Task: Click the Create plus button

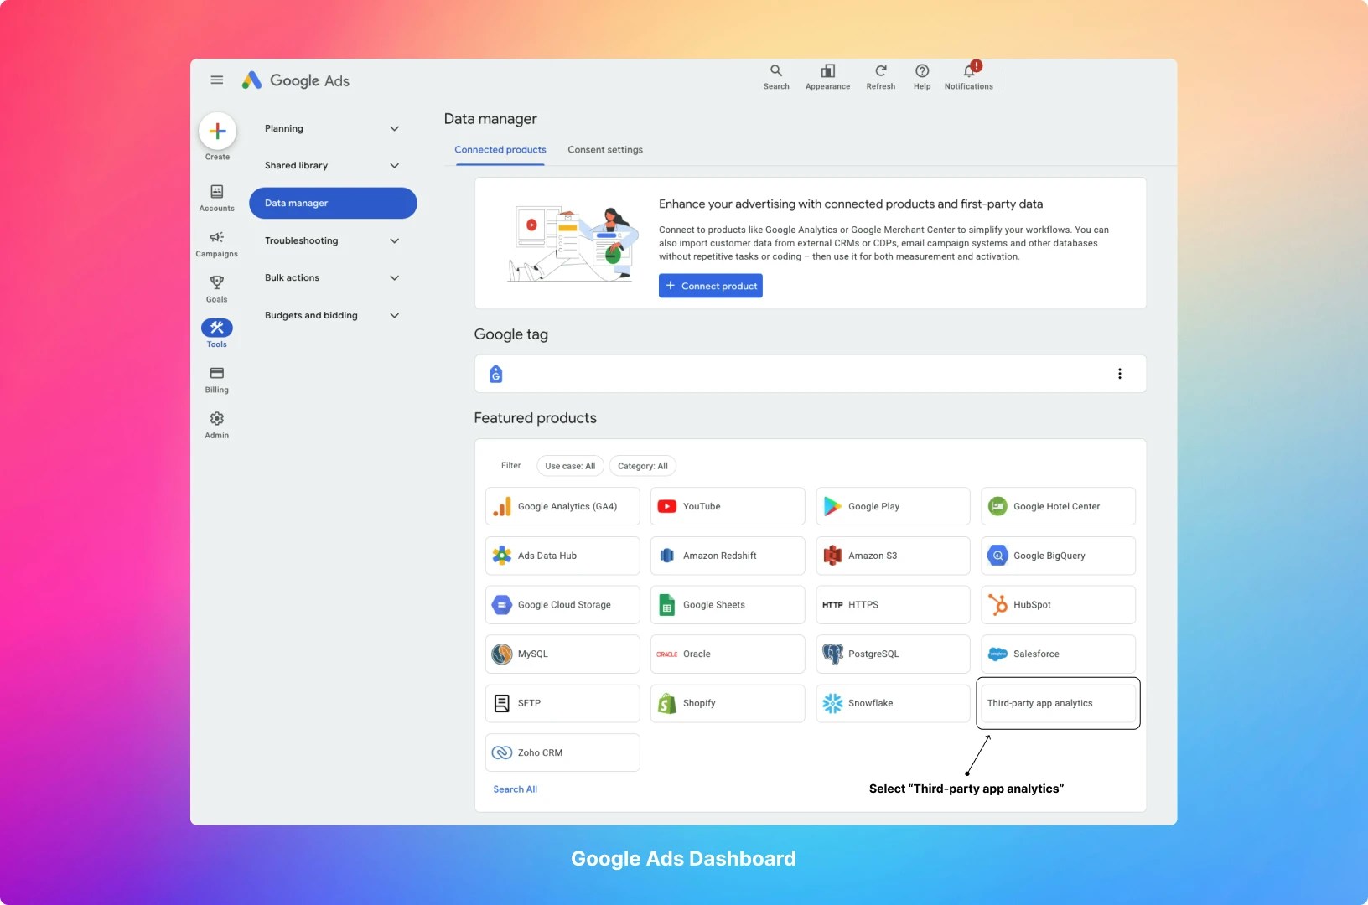Action: point(217,132)
